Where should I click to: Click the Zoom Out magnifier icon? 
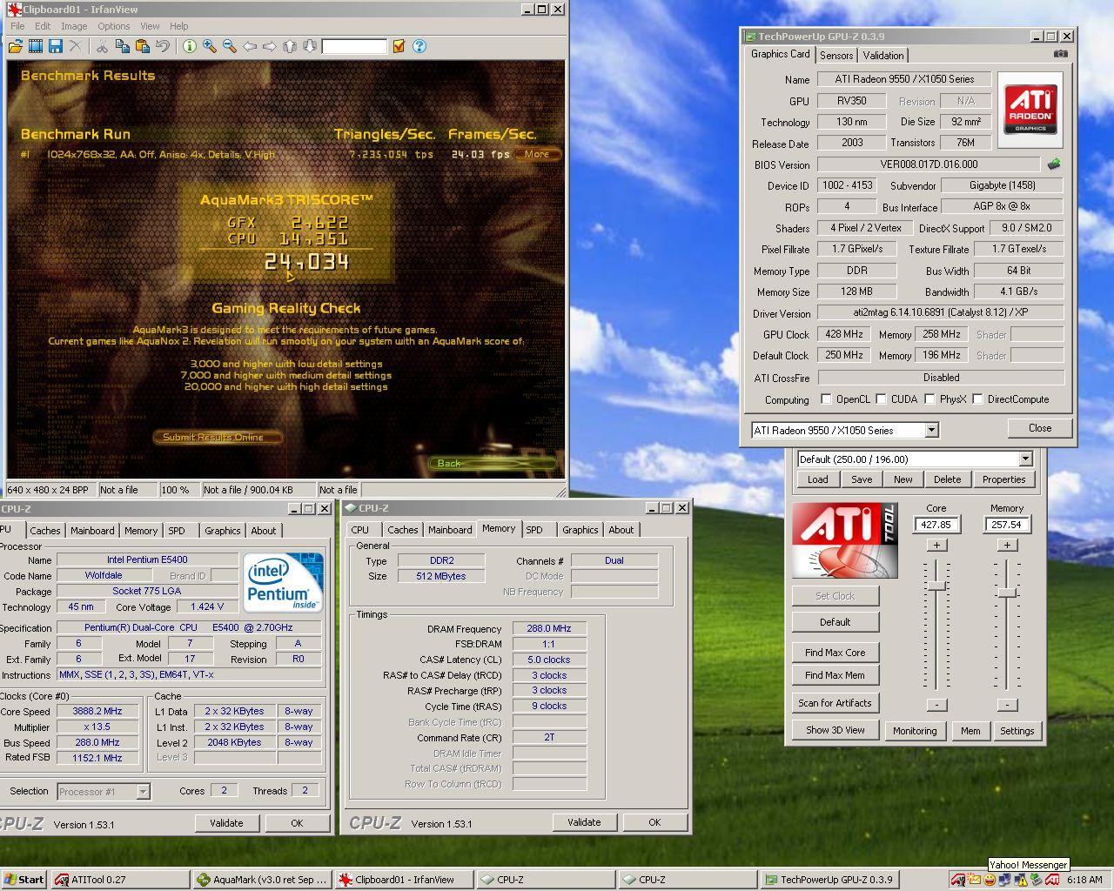[x=230, y=46]
